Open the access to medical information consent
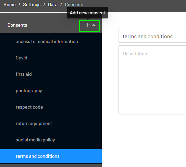This screenshot has width=186, height=167. pyautogui.click(x=51, y=42)
